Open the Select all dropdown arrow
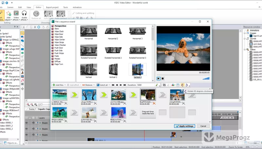 (109, 85)
